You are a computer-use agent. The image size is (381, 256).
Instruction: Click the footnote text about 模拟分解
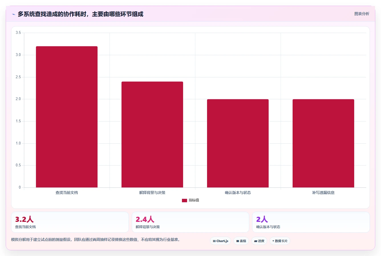coord(96,240)
